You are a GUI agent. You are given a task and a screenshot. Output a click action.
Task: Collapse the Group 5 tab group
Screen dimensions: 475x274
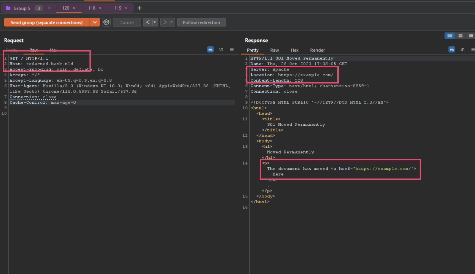click(49, 8)
